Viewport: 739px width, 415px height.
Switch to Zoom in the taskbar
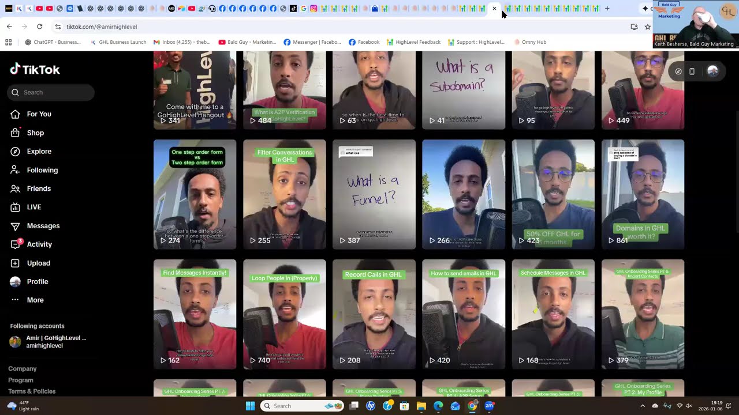pos(490,406)
